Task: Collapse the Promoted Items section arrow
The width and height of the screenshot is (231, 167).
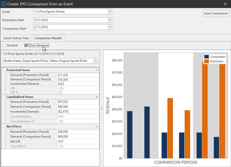Action: (96, 70)
